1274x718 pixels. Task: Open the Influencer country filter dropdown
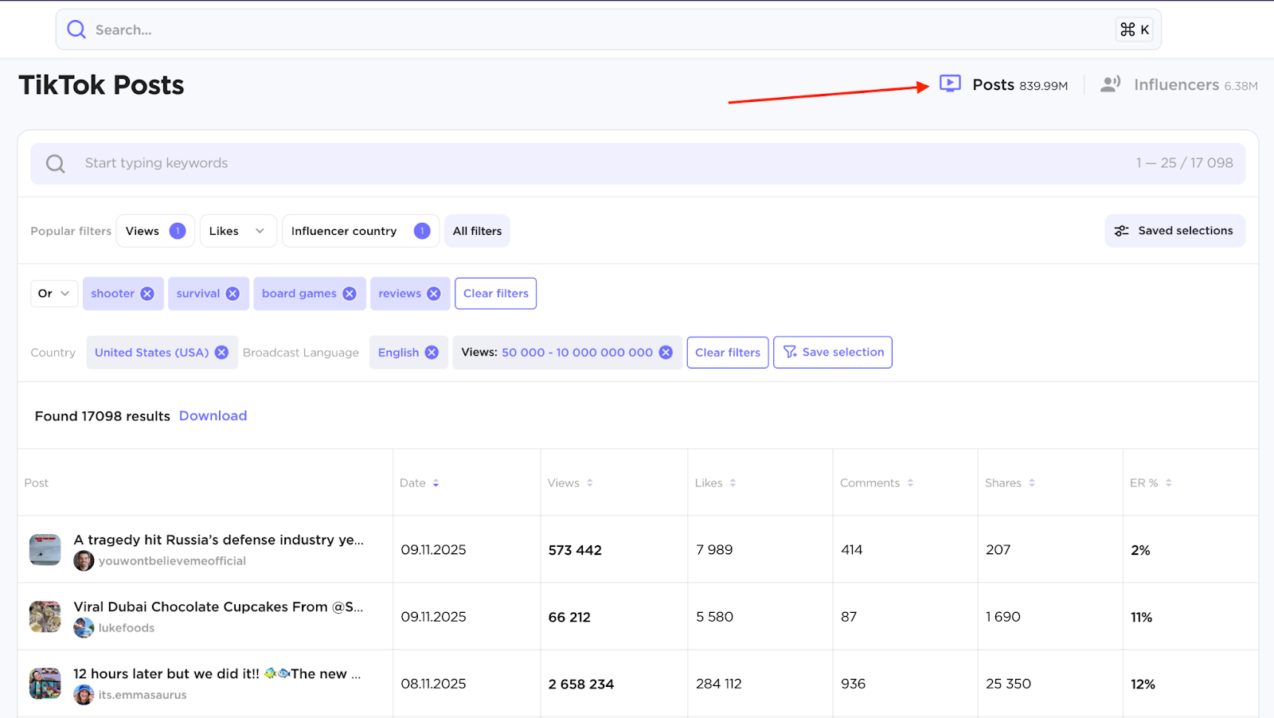360,231
